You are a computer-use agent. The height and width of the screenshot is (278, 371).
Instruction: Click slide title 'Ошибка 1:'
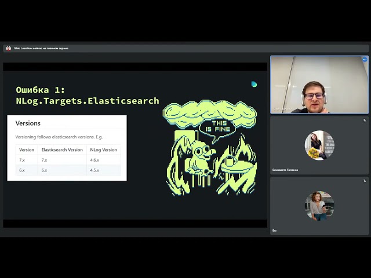(40, 90)
